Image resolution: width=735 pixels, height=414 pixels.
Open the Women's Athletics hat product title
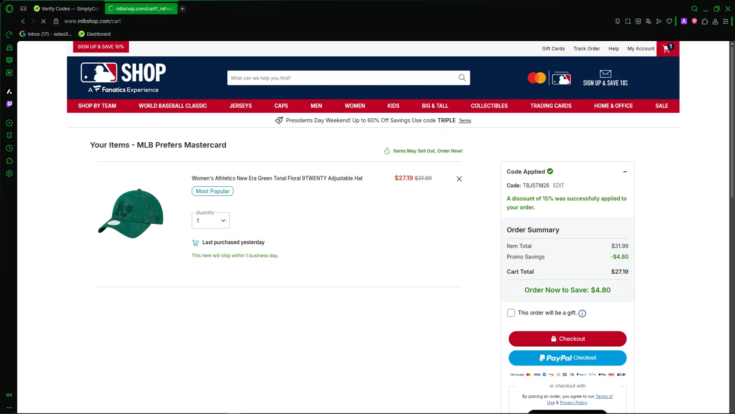tap(277, 179)
